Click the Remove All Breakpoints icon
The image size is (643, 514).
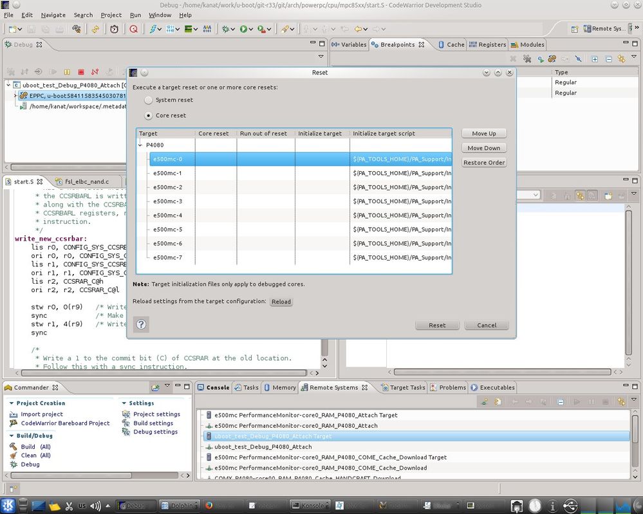pos(527,59)
